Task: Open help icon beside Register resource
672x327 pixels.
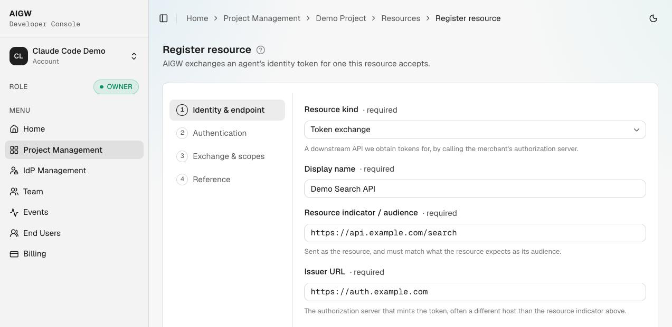Action: 261,50
